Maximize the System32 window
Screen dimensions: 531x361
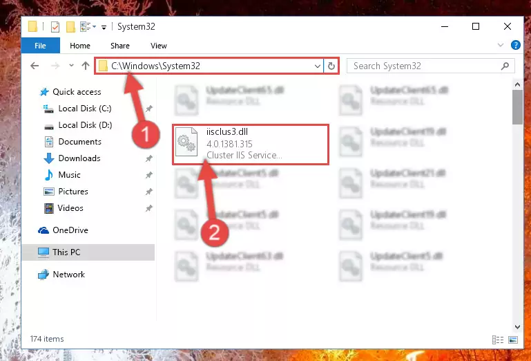point(476,26)
